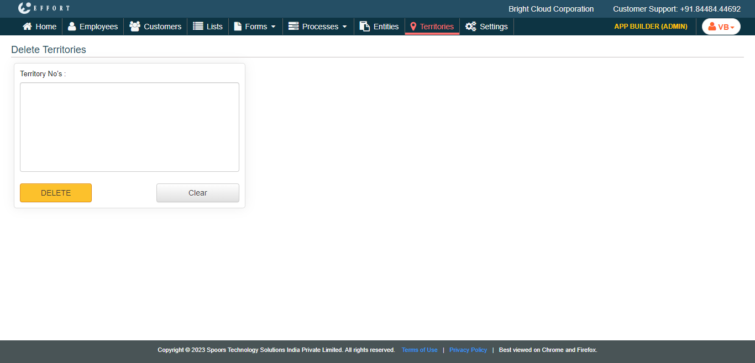Expand the Forms dropdown arrow
The image size is (755, 363).
(273, 27)
